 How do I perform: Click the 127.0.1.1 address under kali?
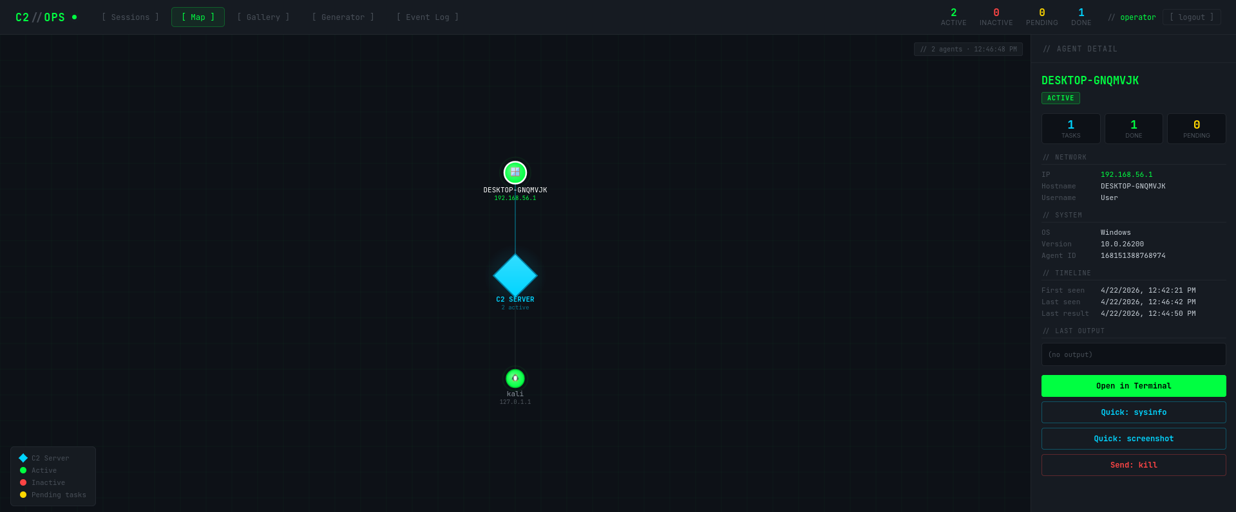[515, 402]
